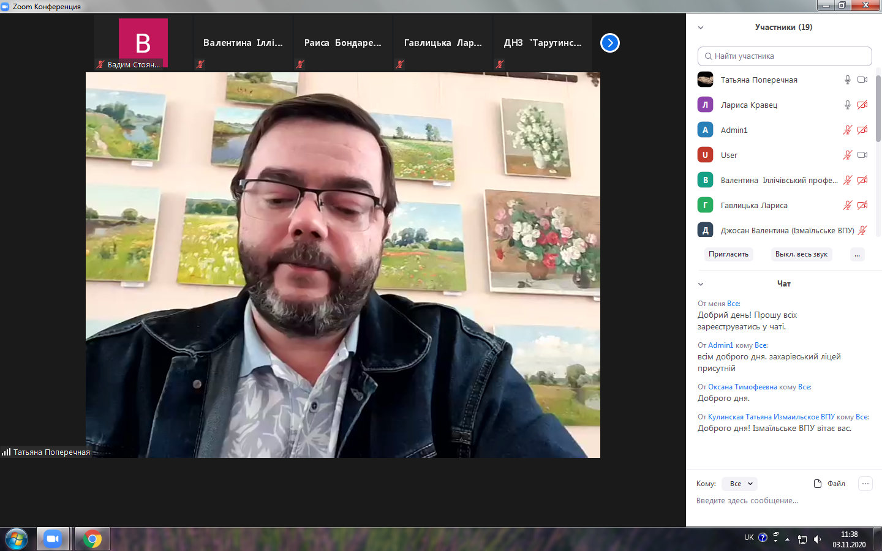Screen dimensions: 882x551
Task: Open Google Chrome from the taskbar
Action: click(x=92, y=539)
